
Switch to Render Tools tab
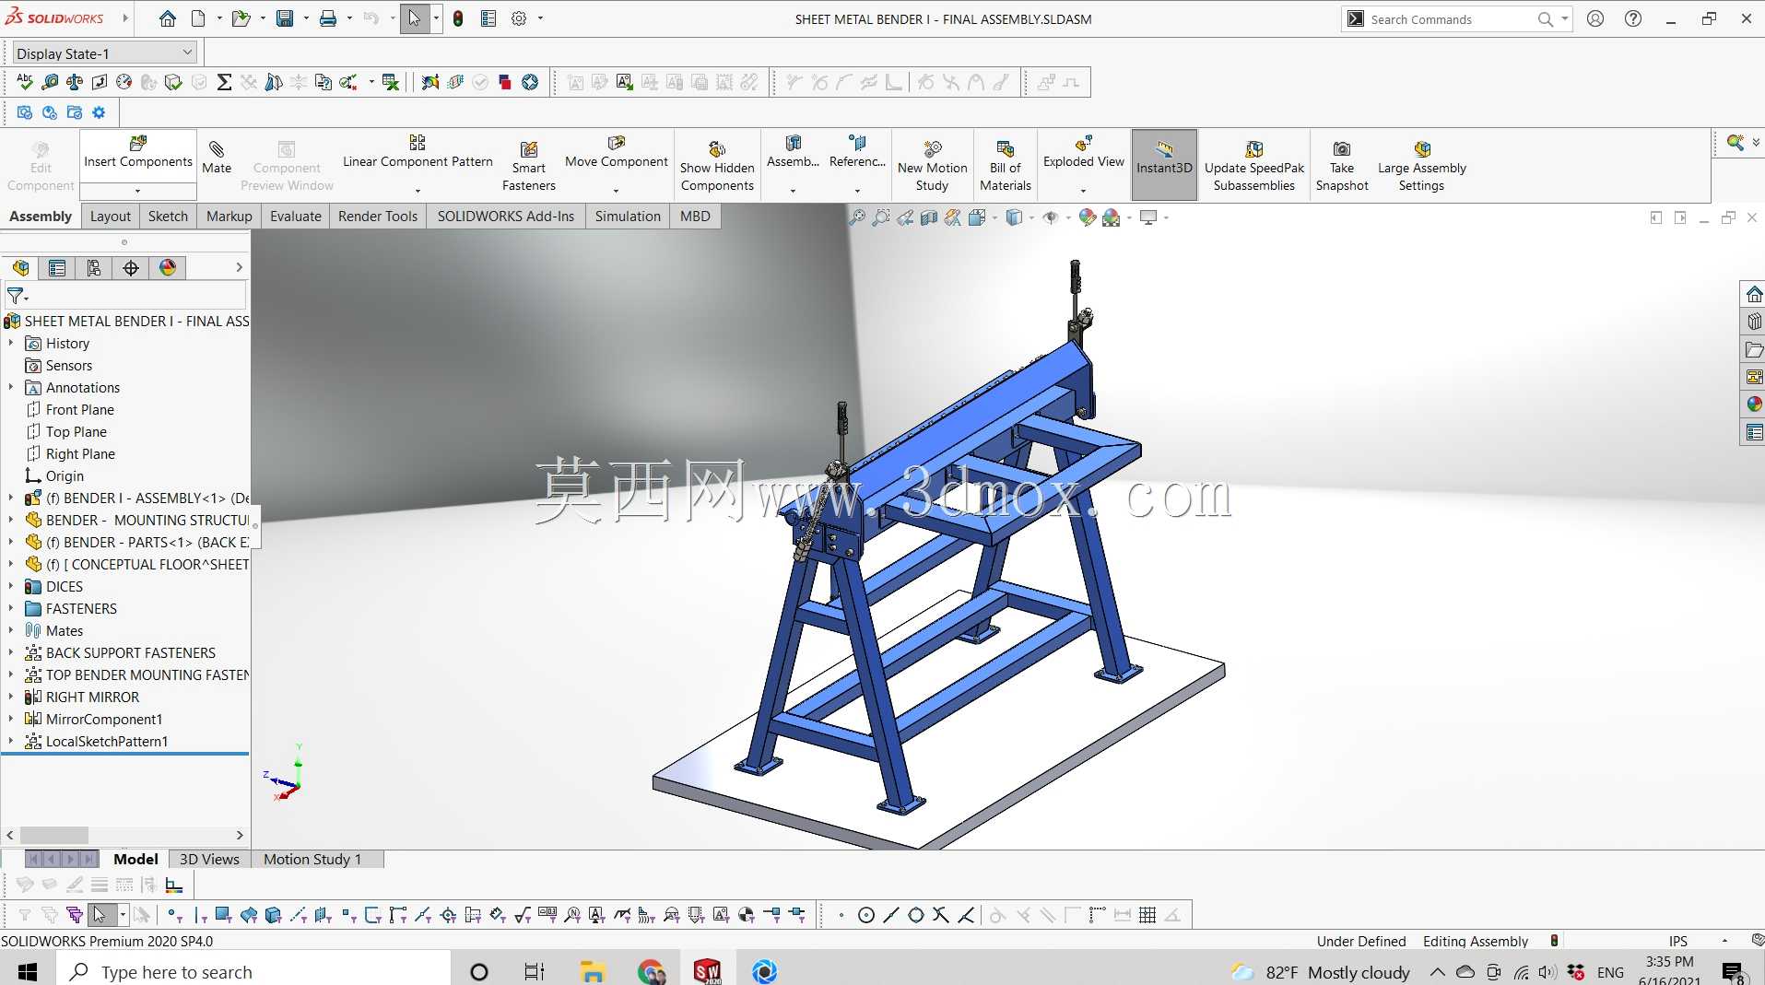click(x=378, y=217)
